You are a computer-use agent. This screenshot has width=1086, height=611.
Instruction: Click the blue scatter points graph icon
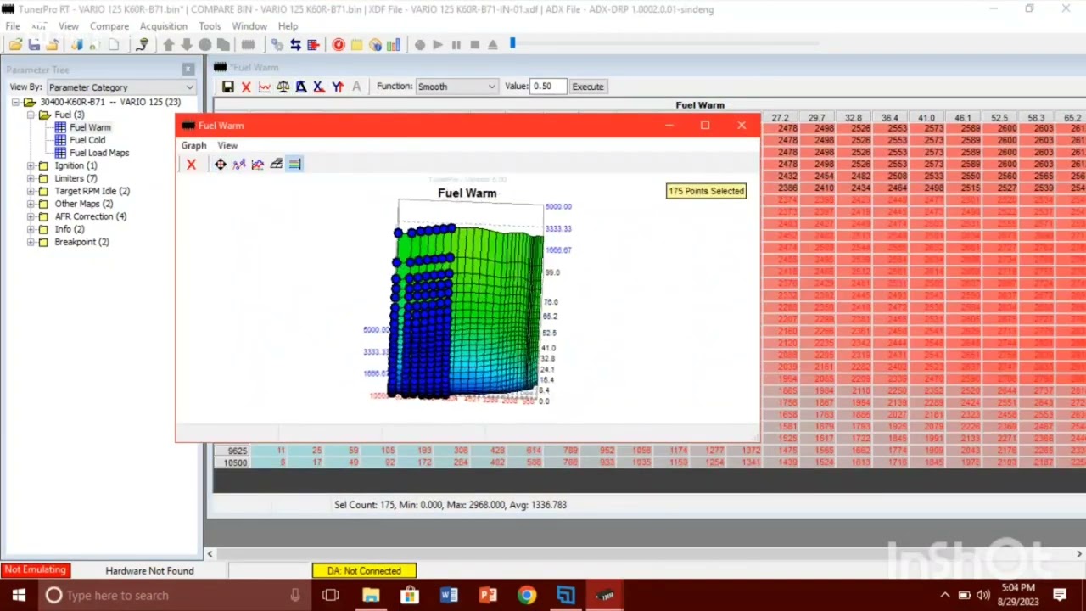coord(239,164)
